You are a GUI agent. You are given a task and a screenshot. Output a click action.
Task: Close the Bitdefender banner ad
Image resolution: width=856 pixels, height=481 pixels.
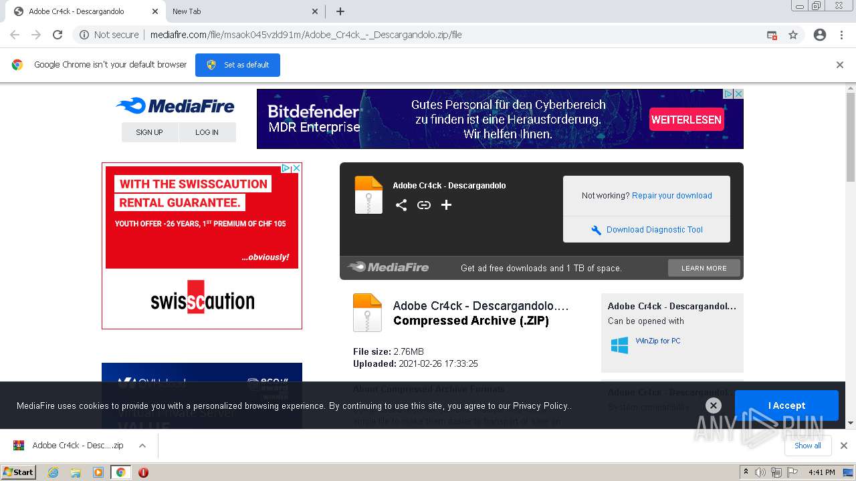pos(738,94)
